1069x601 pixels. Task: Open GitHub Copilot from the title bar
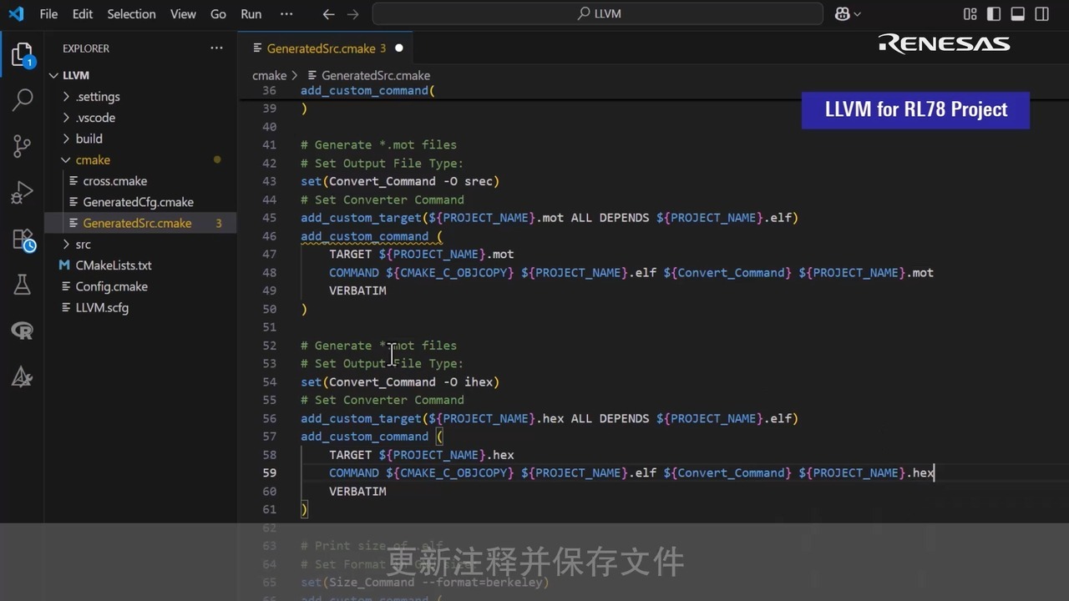[x=843, y=13]
